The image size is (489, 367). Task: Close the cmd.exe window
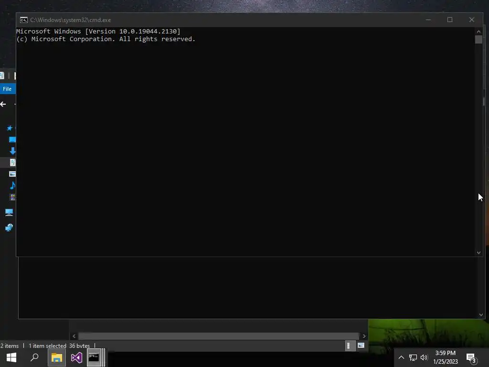pyautogui.click(x=471, y=20)
